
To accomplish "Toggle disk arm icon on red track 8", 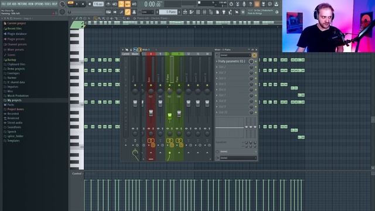I will (153, 145).
